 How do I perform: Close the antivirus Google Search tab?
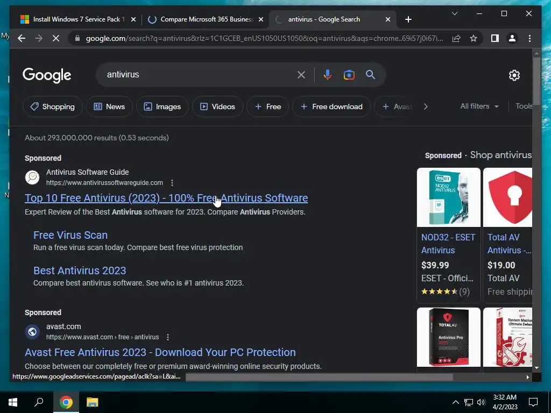click(388, 20)
